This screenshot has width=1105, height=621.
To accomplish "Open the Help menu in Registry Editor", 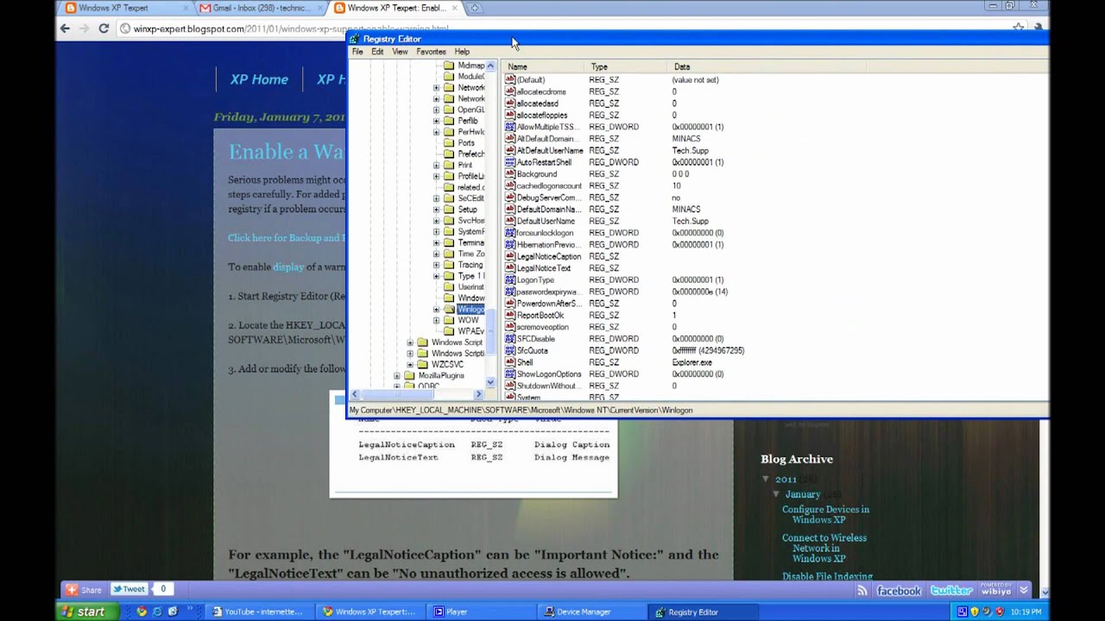I will [x=462, y=52].
